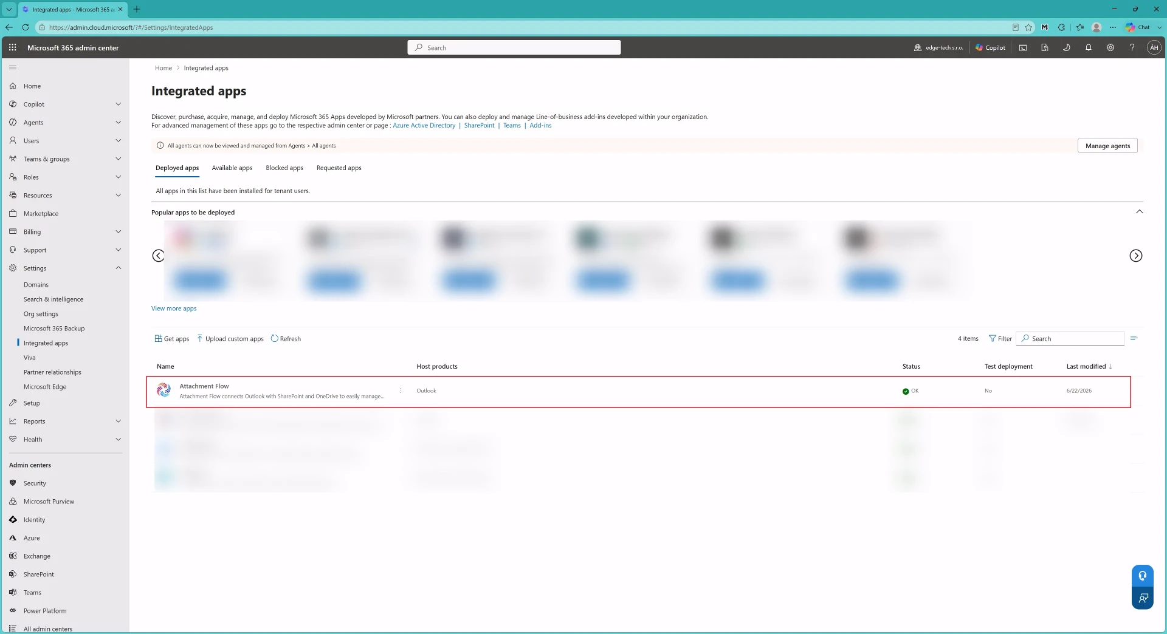
Task: Click the Manage agents button
Action: click(x=1107, y=146)
